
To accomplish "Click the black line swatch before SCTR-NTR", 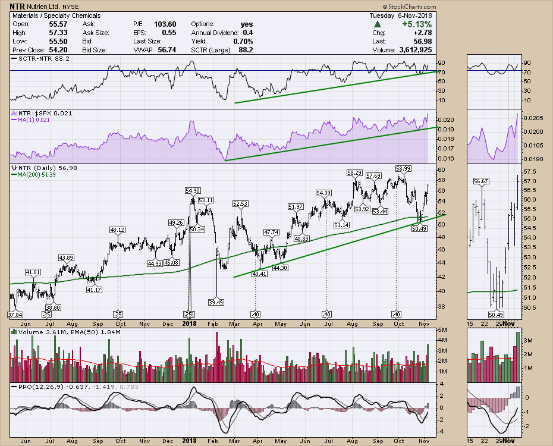I will tap(14, 58).
